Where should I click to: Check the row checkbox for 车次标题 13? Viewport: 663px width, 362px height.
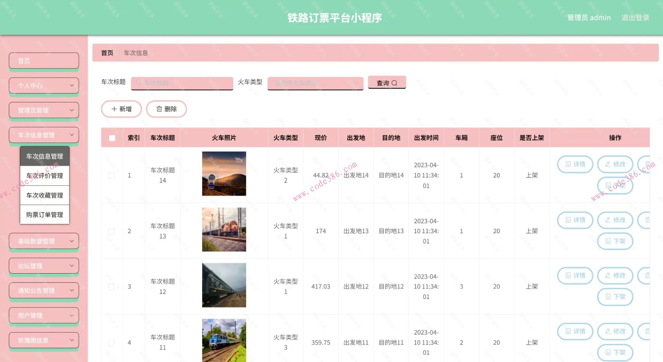coord(111,231)
